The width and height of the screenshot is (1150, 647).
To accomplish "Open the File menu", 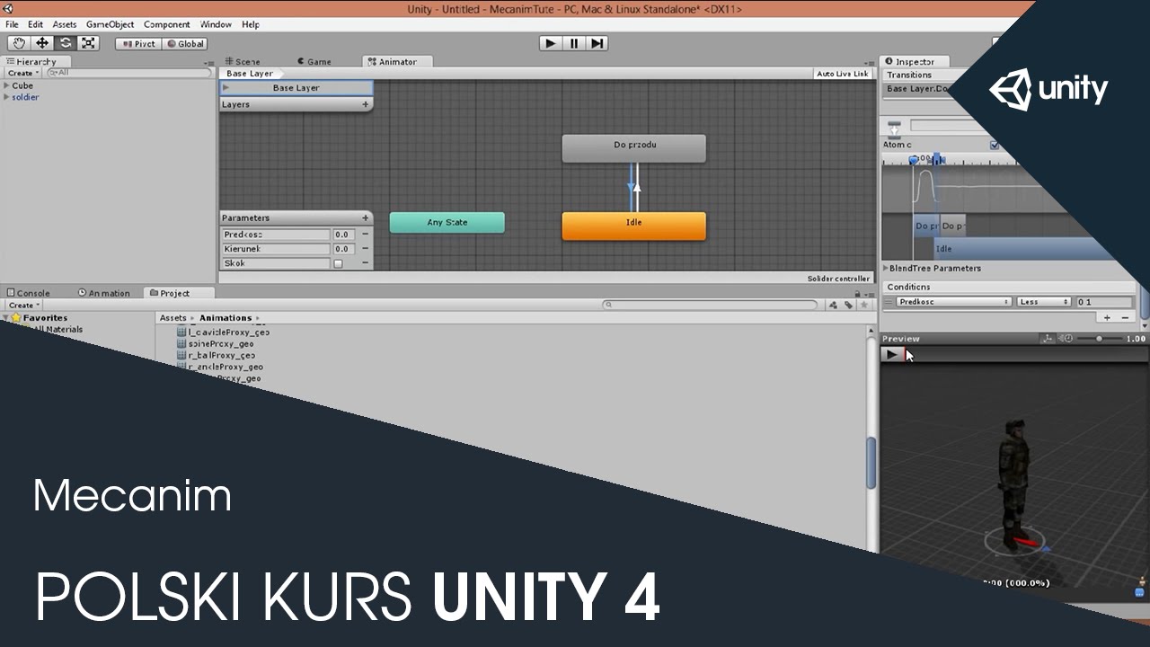I will (12, 24).
